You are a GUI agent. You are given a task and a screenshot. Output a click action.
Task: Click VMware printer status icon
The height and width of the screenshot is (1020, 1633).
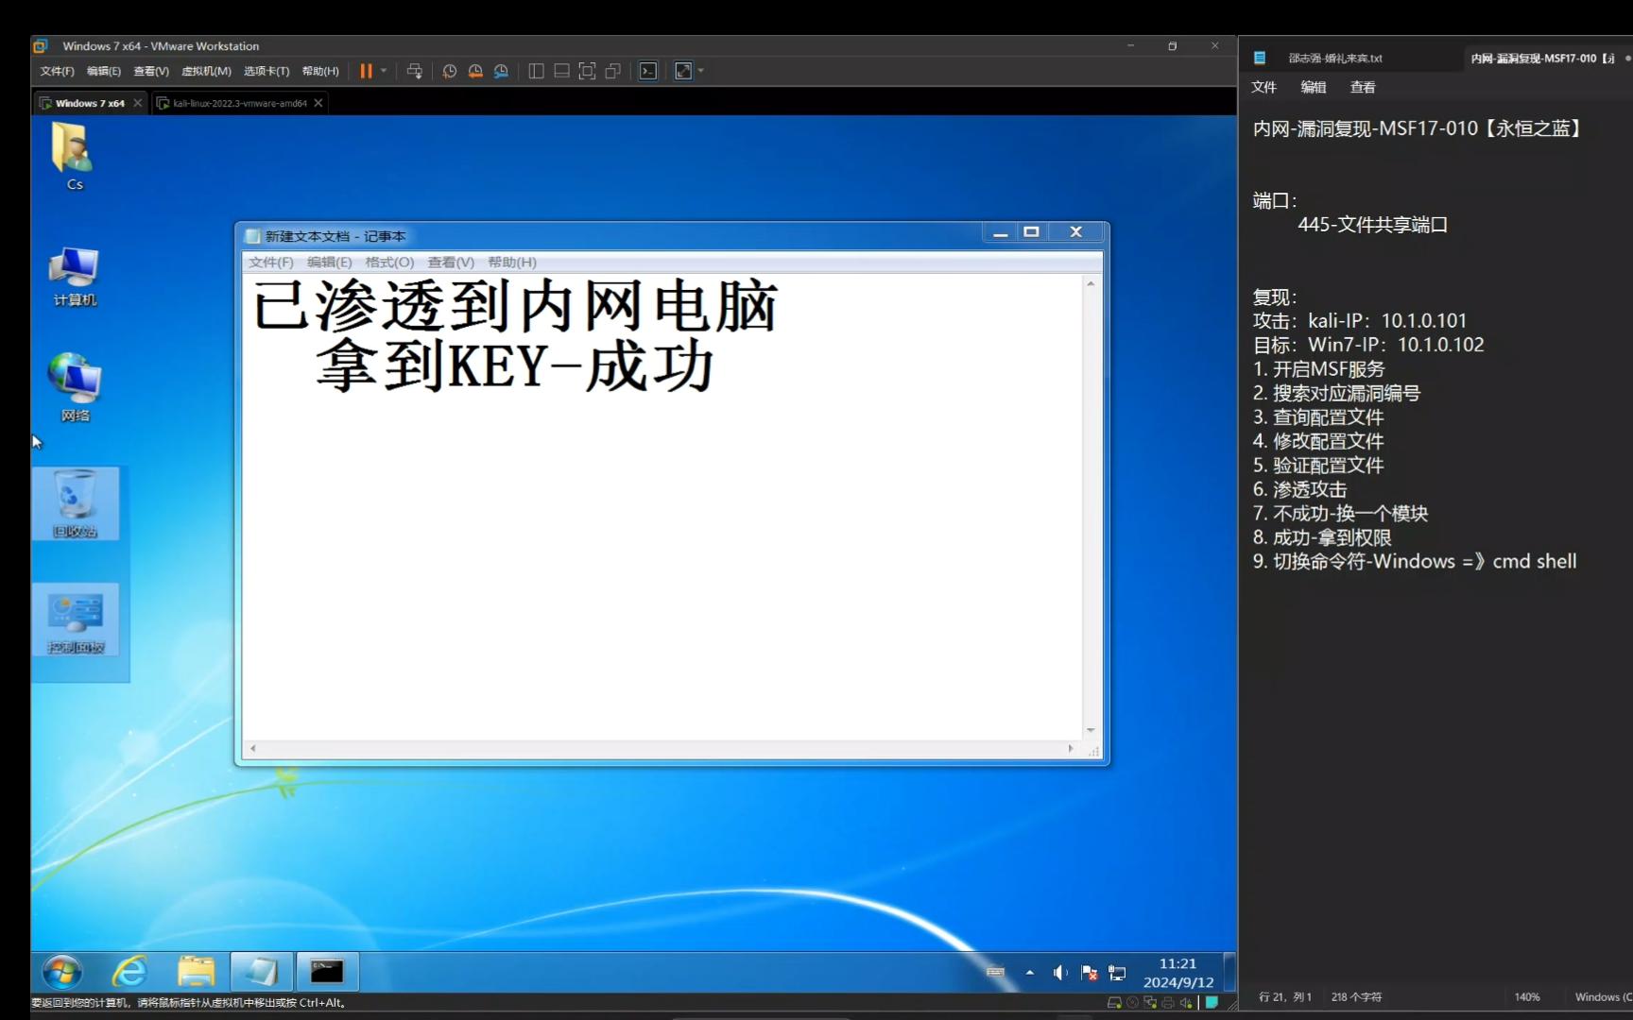pyautogui.click(x=1168, y=1003)
